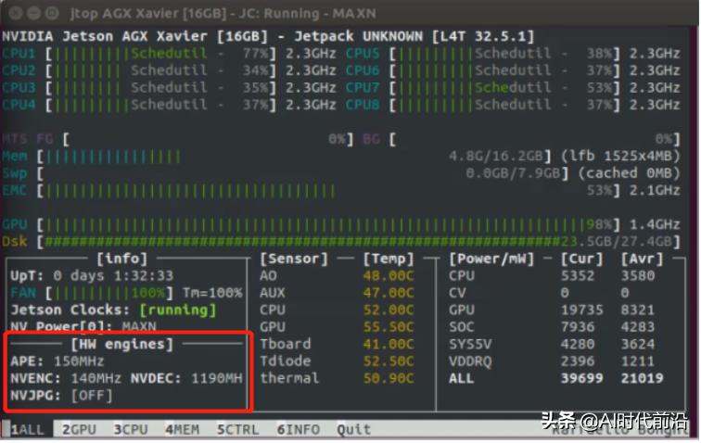This screenshot has width=701, height=443.
Task: Click the [Temp] column header
Action: pos(389,259)
